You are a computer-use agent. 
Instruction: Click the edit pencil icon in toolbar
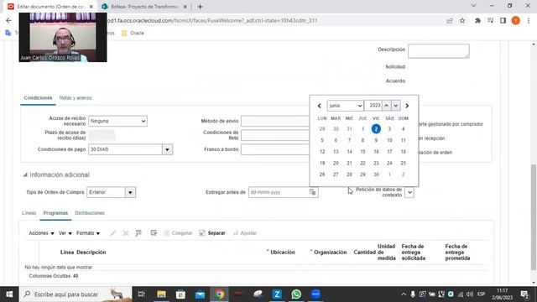point(113,233)
